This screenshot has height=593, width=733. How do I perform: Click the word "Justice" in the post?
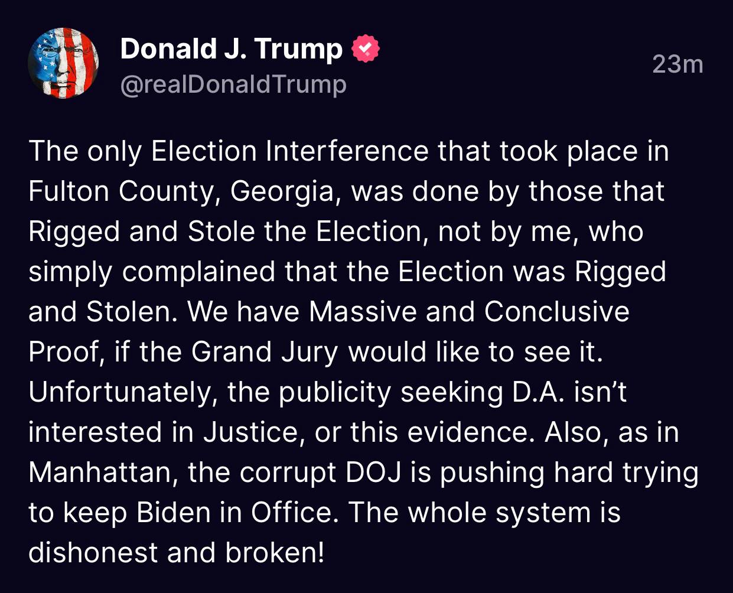(251, 432)
